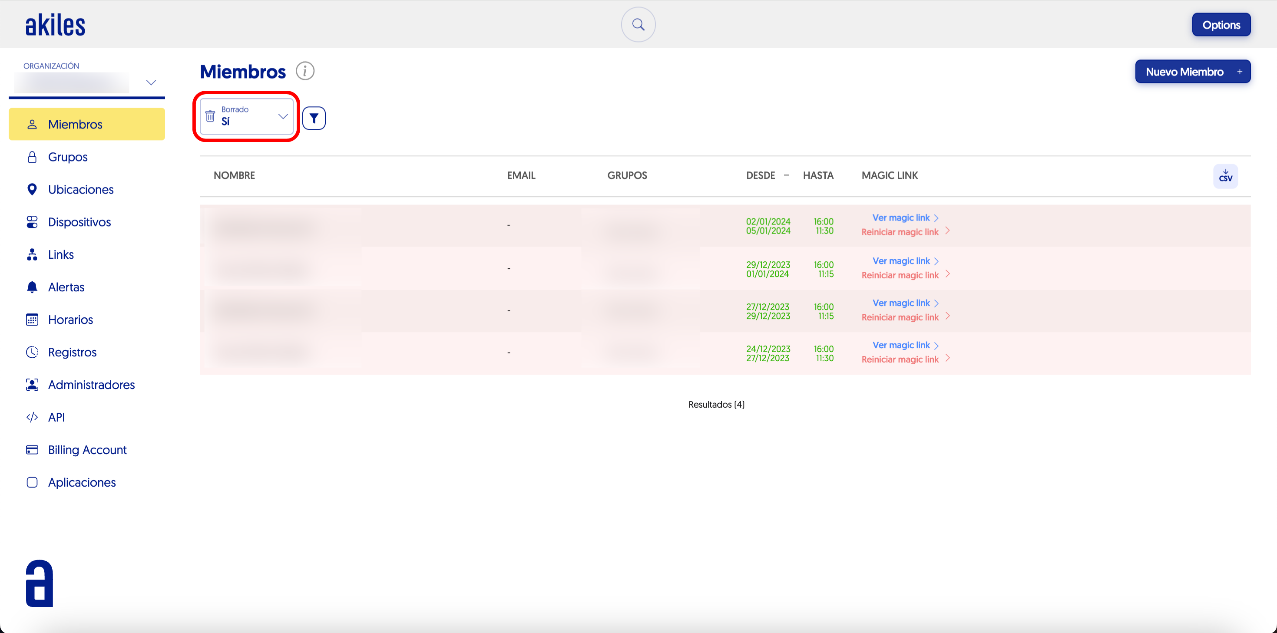The height and width of the screenshot is (633, 1277).
Task: Download the members CSV file
Action: 1225,176
